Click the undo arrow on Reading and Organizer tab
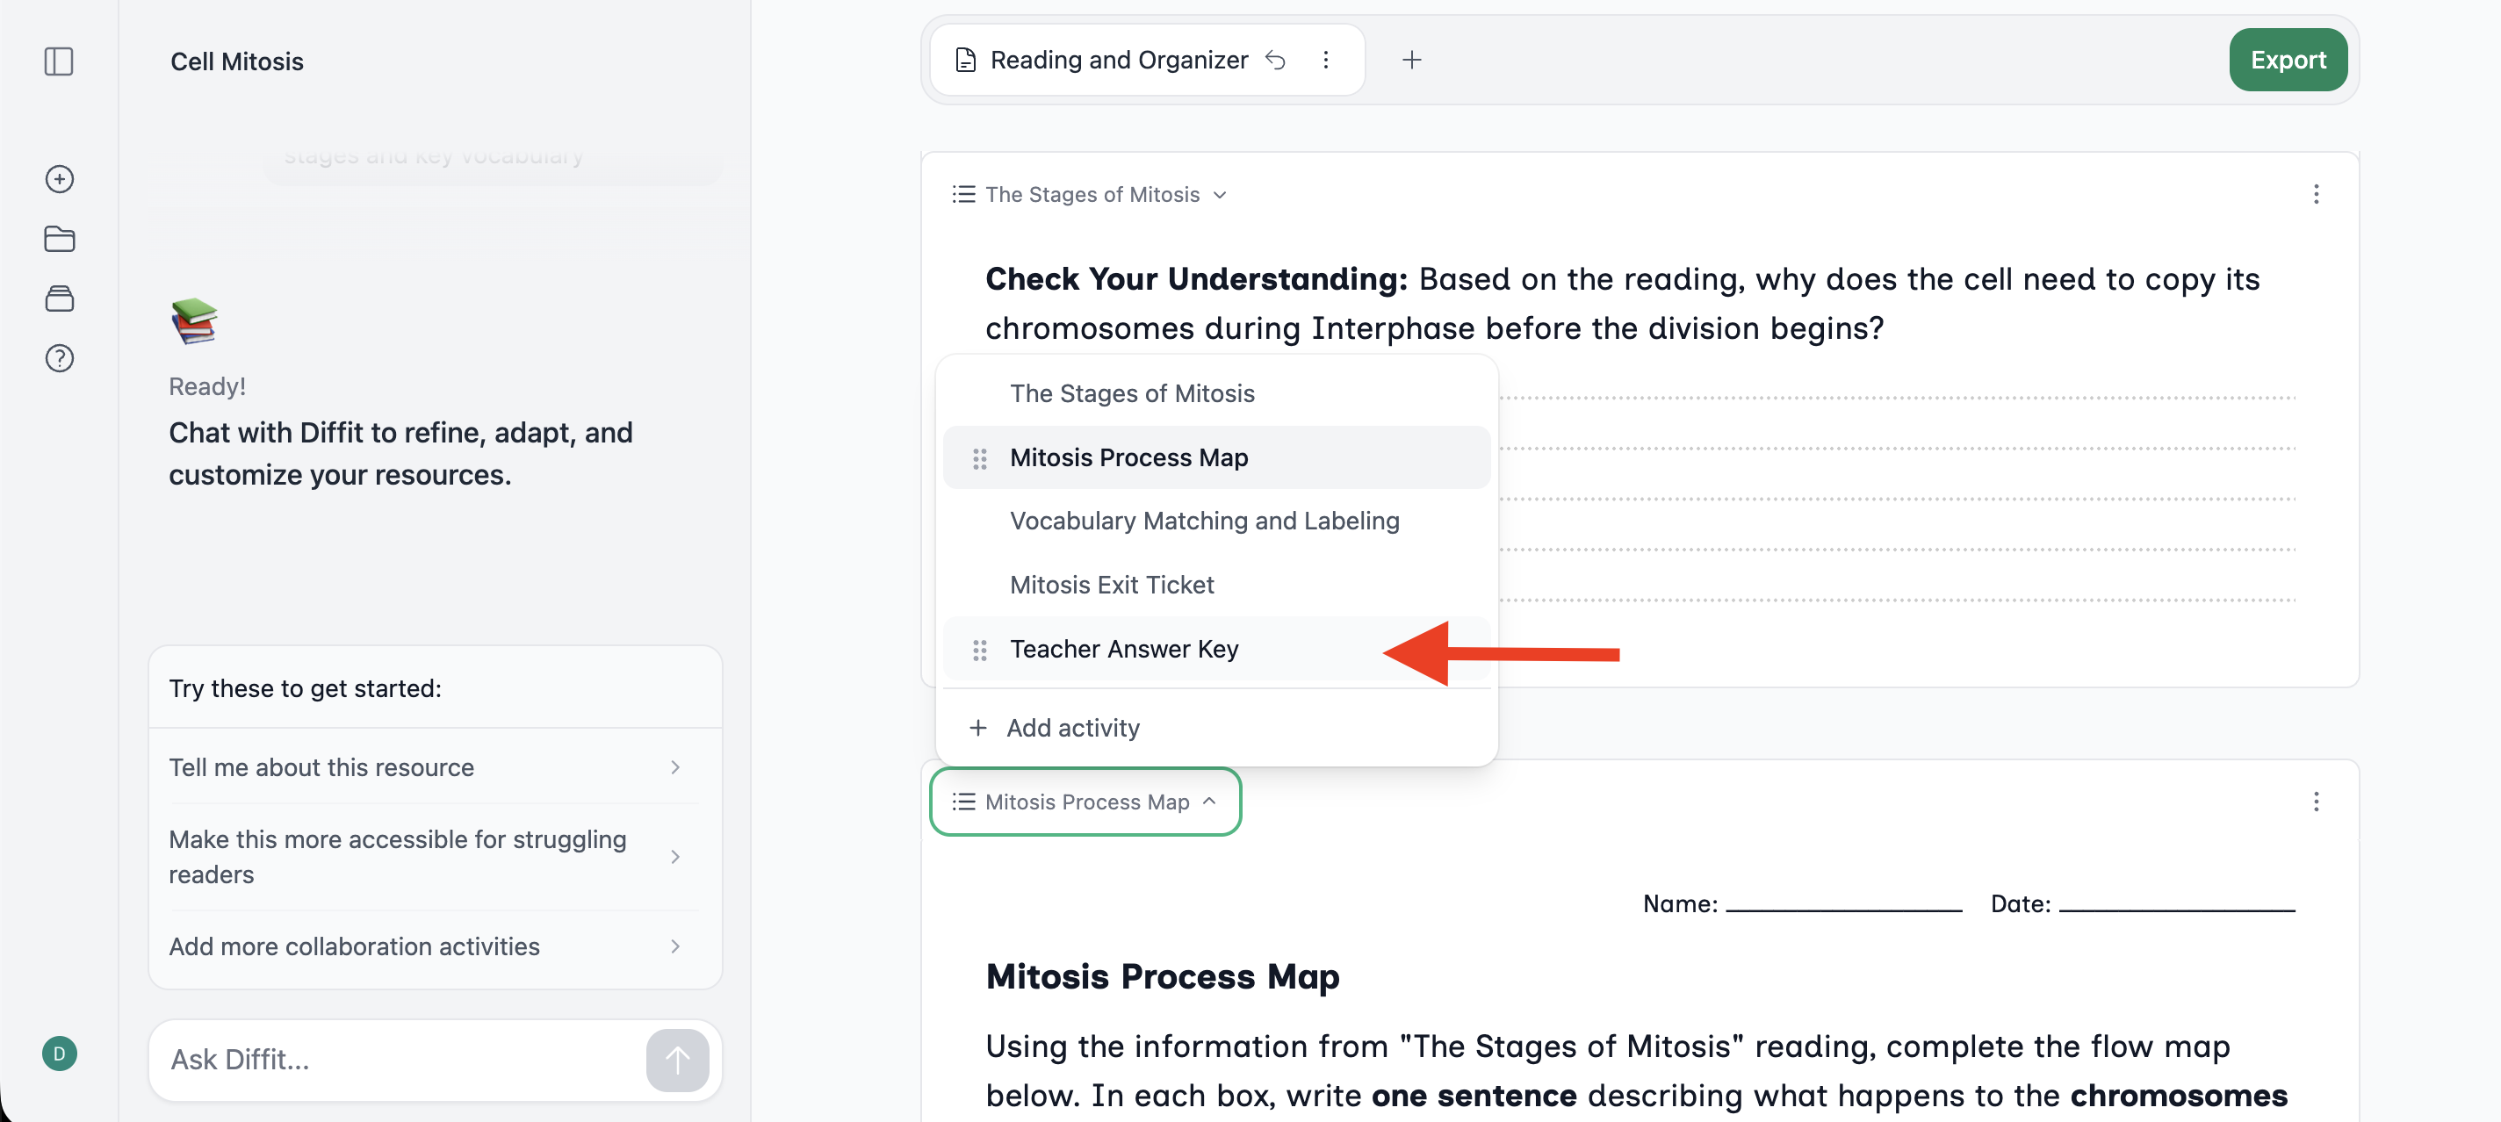This screenshot has height=1122, width=2501. point(1276,61)
